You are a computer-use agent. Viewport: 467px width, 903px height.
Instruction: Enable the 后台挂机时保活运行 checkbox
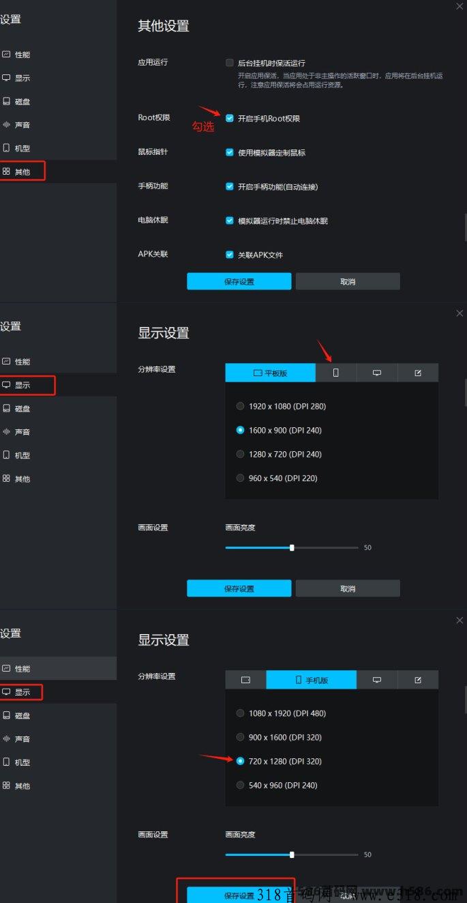[x=230, y=63]
